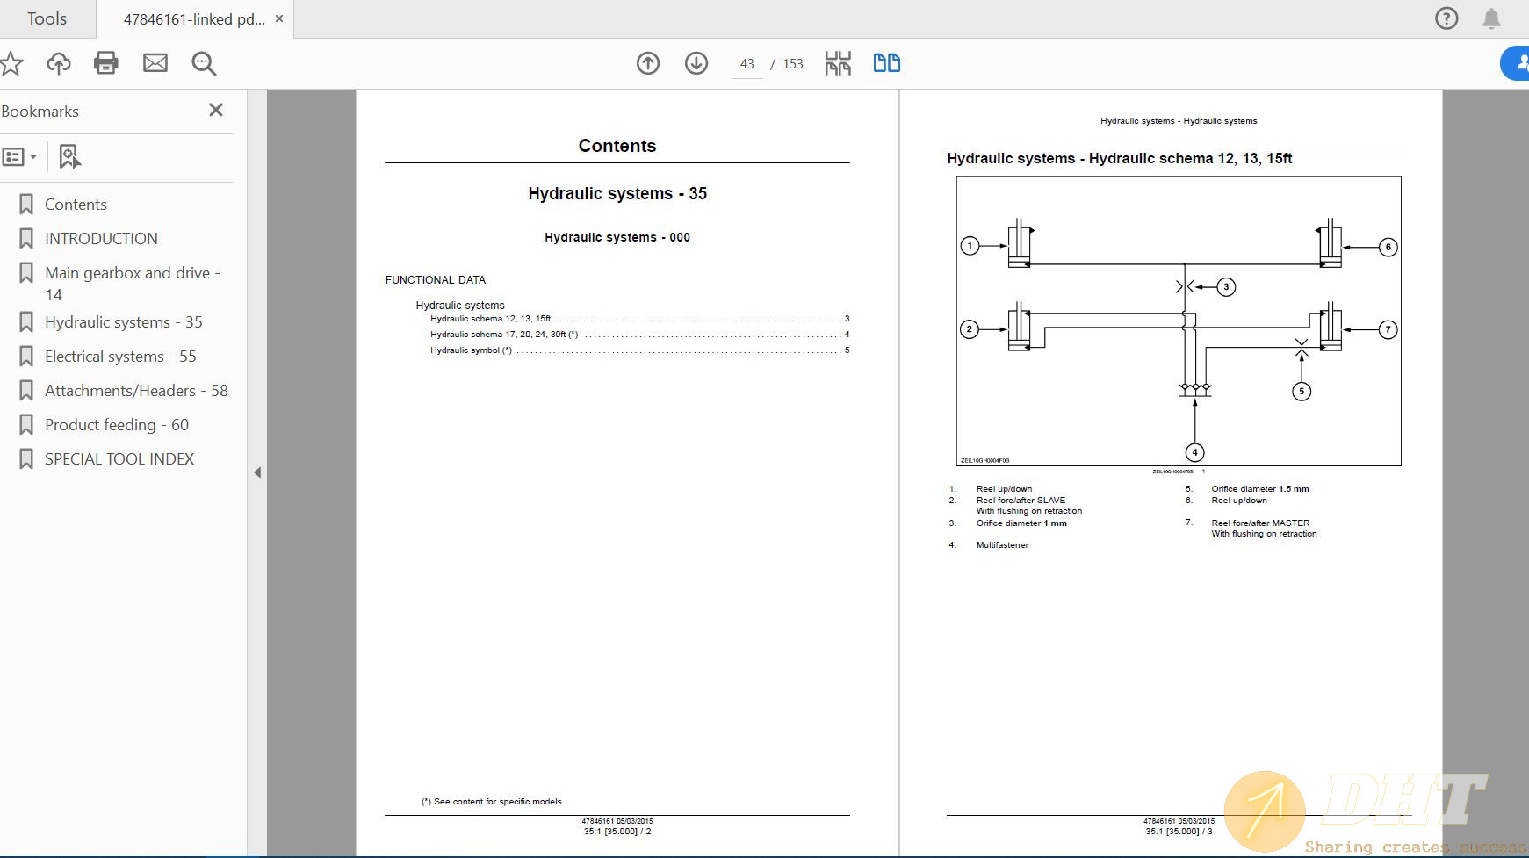This screenshot has width=1529, height=858.
Task: Click the upload to cloud icon
Action: [x=59, y=63]
